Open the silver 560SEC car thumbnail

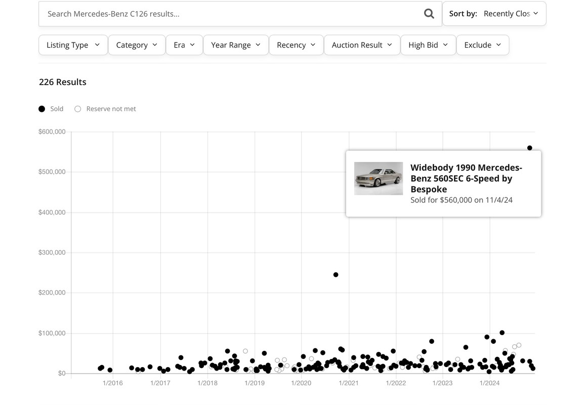(379, 178)
